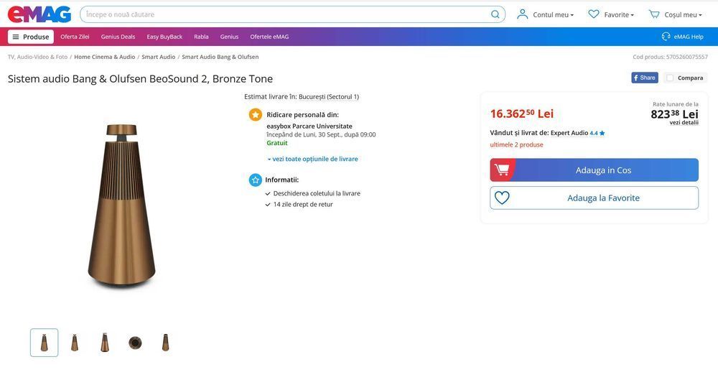Click easybox Parcare Universitate text
The width and height of the screenshot is (718, 380).
[x=309, y=126]
